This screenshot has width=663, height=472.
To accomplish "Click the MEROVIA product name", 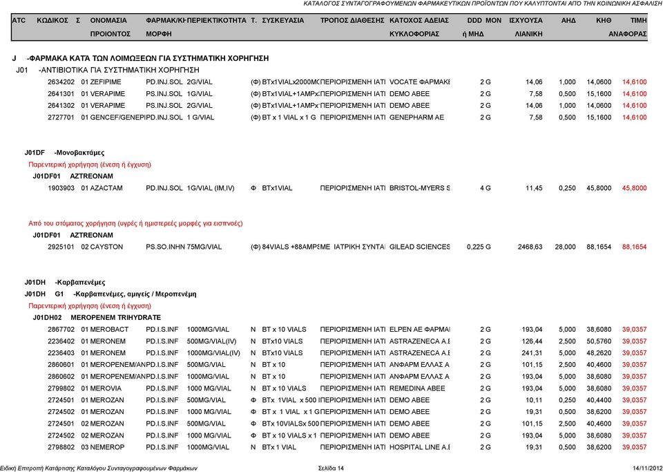I will (106, 388).
